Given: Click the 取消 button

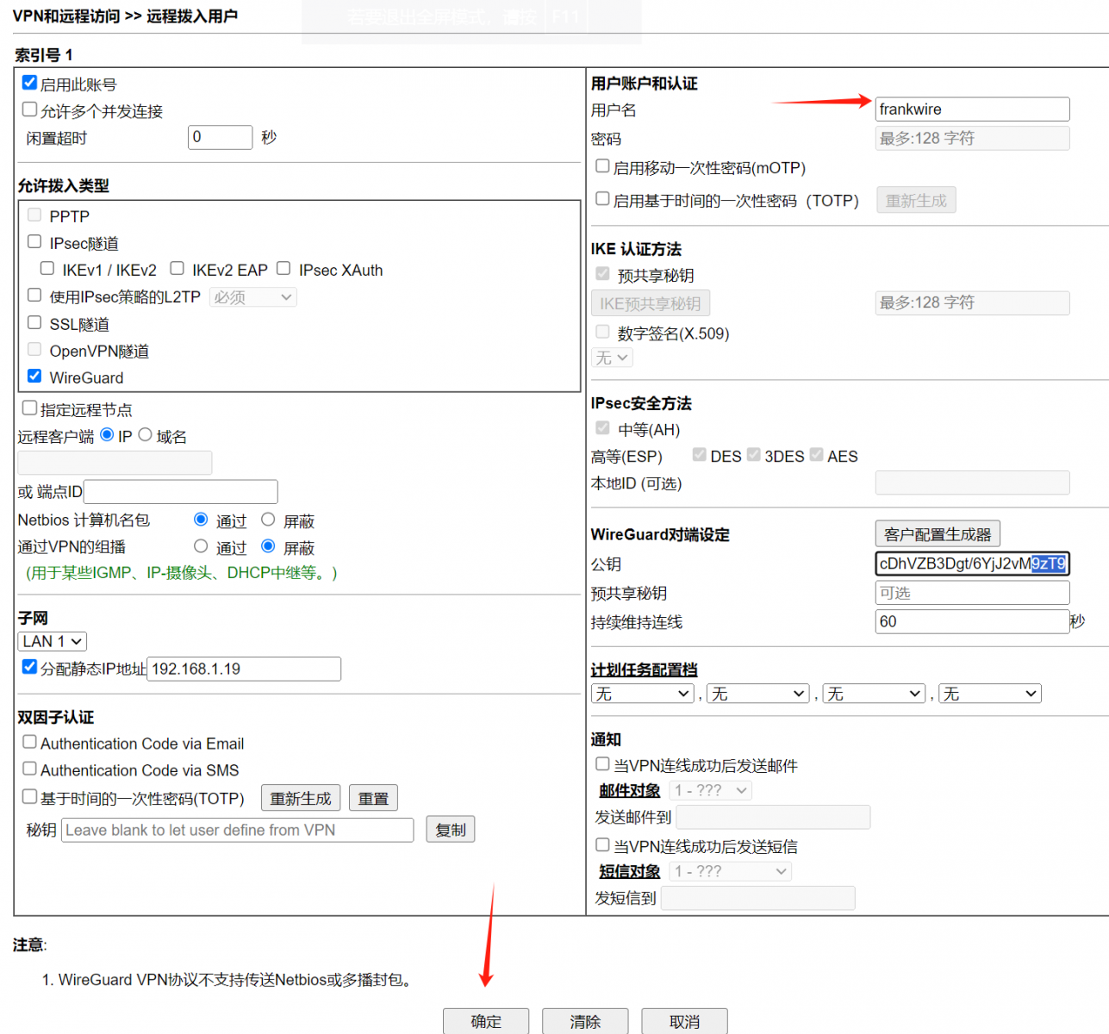Looking at the screenshot, I should click(x=685, y=1021).
